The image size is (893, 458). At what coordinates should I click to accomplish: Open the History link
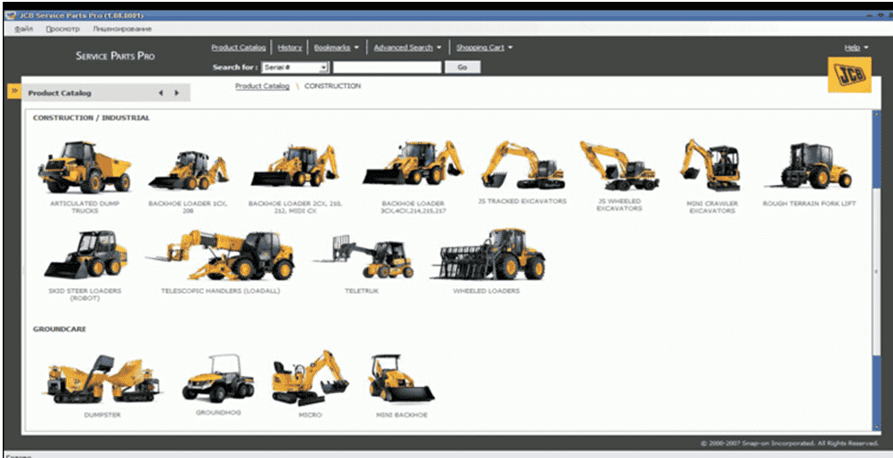290,48
